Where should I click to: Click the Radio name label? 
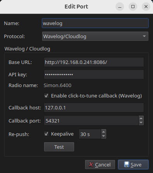pos(23,86)
